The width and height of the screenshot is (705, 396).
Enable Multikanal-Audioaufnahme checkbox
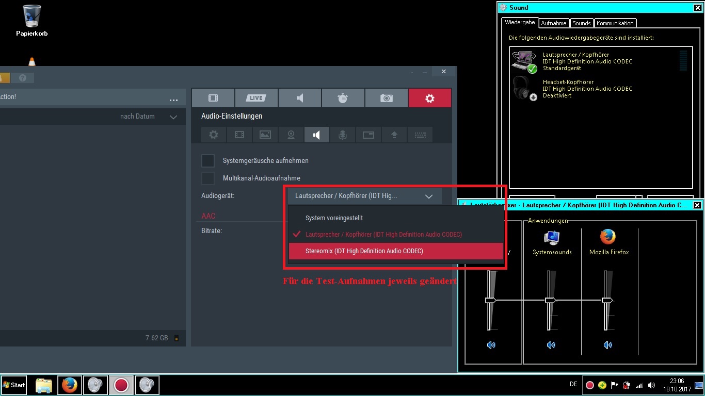click(x=208, y=178)
